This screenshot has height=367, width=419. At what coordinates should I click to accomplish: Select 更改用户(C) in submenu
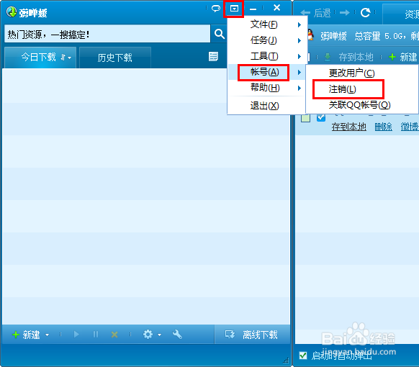point(351,73)
